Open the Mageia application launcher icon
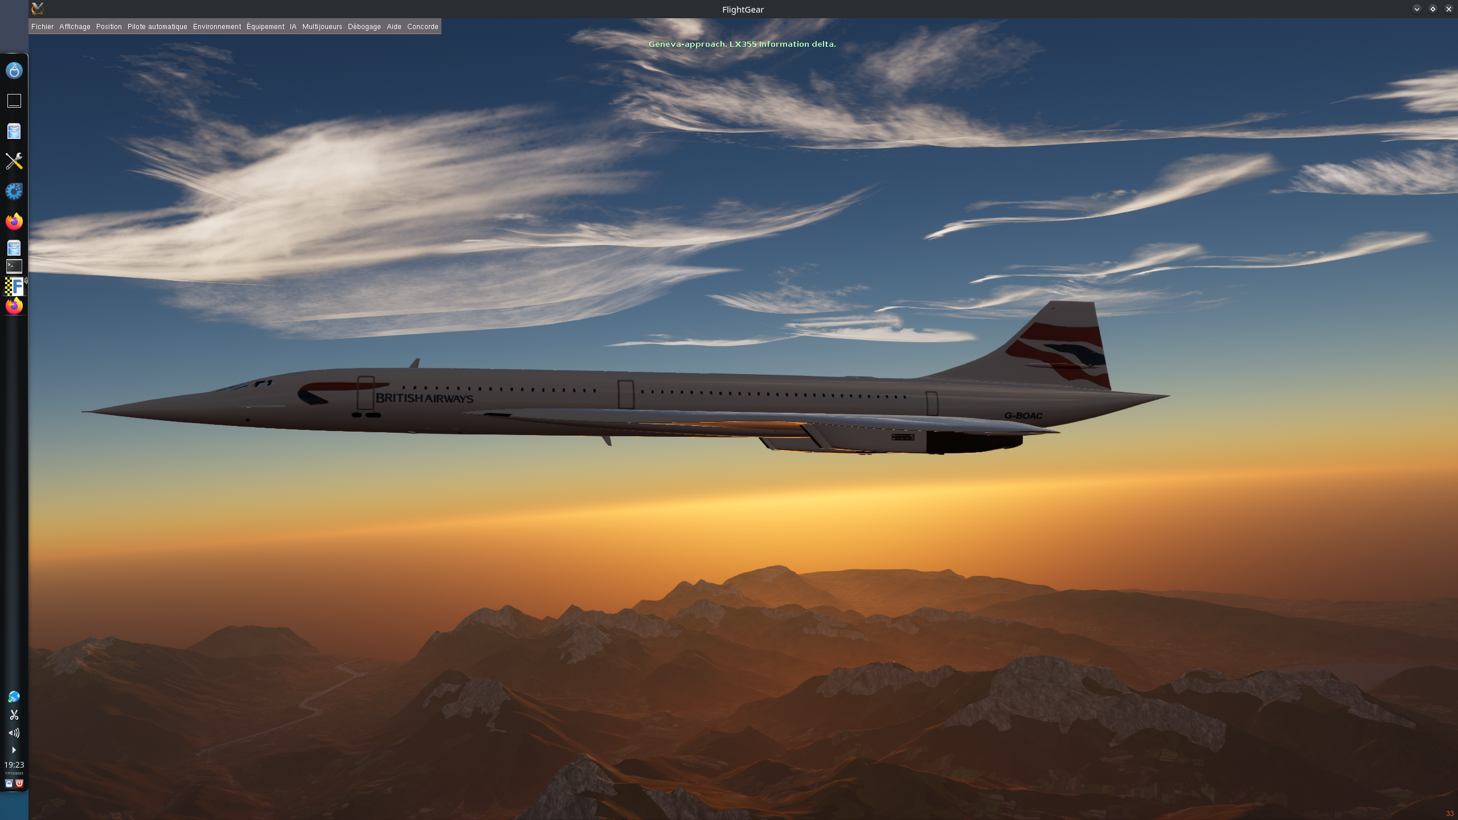1458x820 pixels. [x=14, y=71]
